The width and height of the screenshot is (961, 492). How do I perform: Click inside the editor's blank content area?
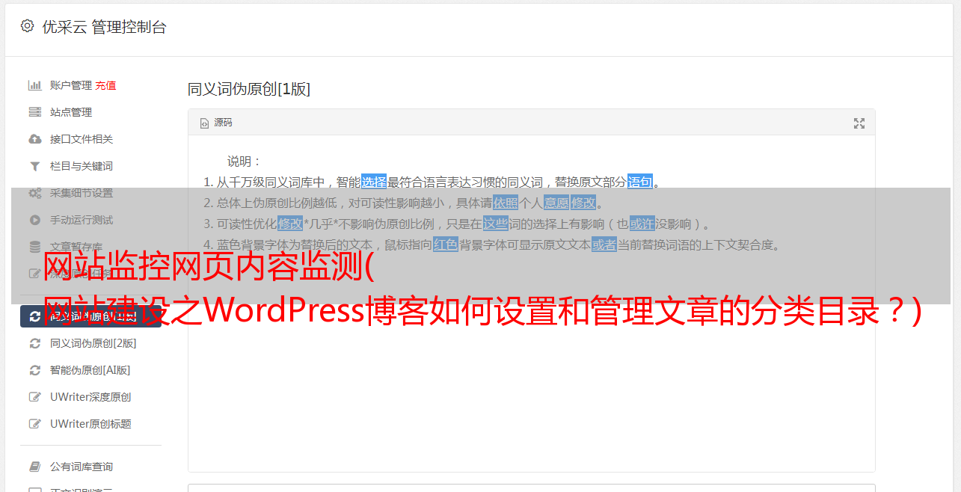(x=531, y=389)
